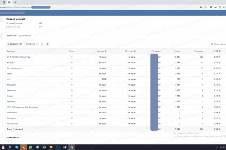Open table settings gear icon
This screenshot has height=150, width=226.
pos(48,44)
